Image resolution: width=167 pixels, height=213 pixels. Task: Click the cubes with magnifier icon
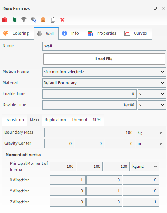coord(34,20)
